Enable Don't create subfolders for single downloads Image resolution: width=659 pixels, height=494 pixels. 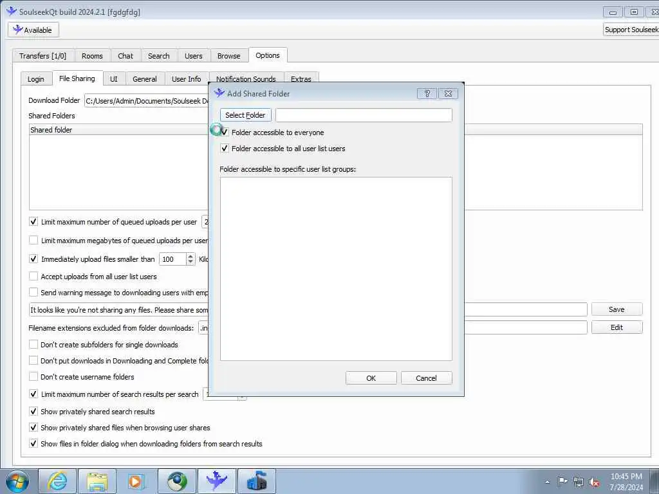(x=33, y=345)
